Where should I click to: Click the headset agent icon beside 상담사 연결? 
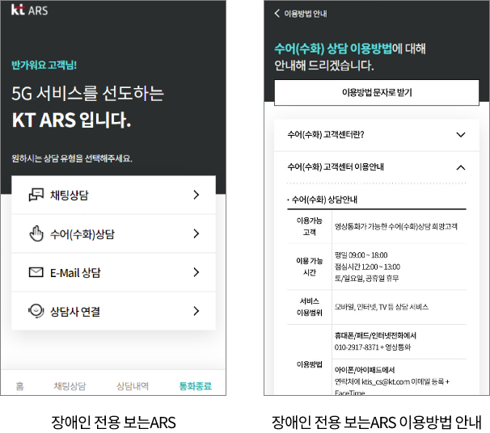click(36, 311)
